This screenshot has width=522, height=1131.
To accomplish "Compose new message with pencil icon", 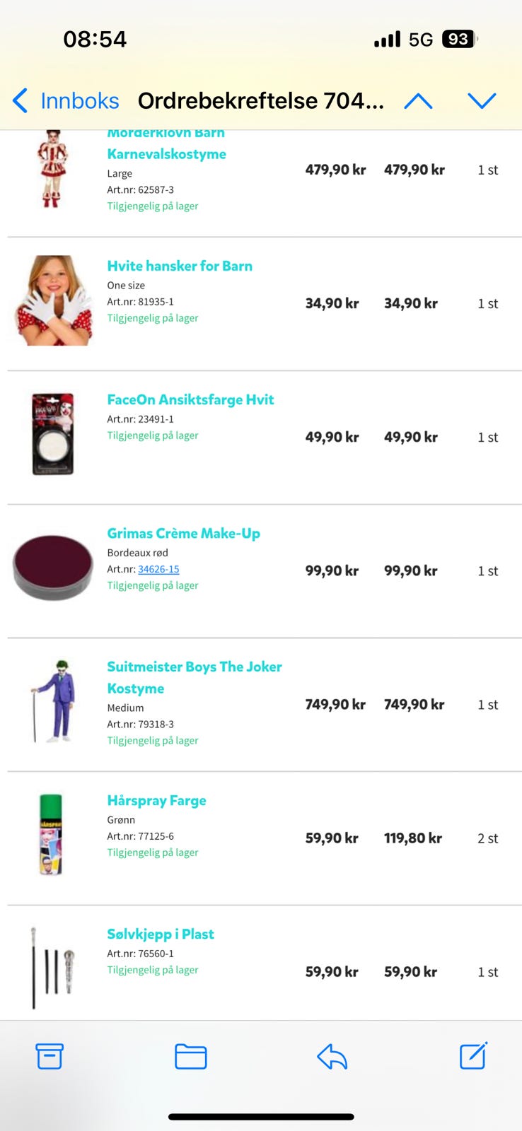I will (472, 1056).
